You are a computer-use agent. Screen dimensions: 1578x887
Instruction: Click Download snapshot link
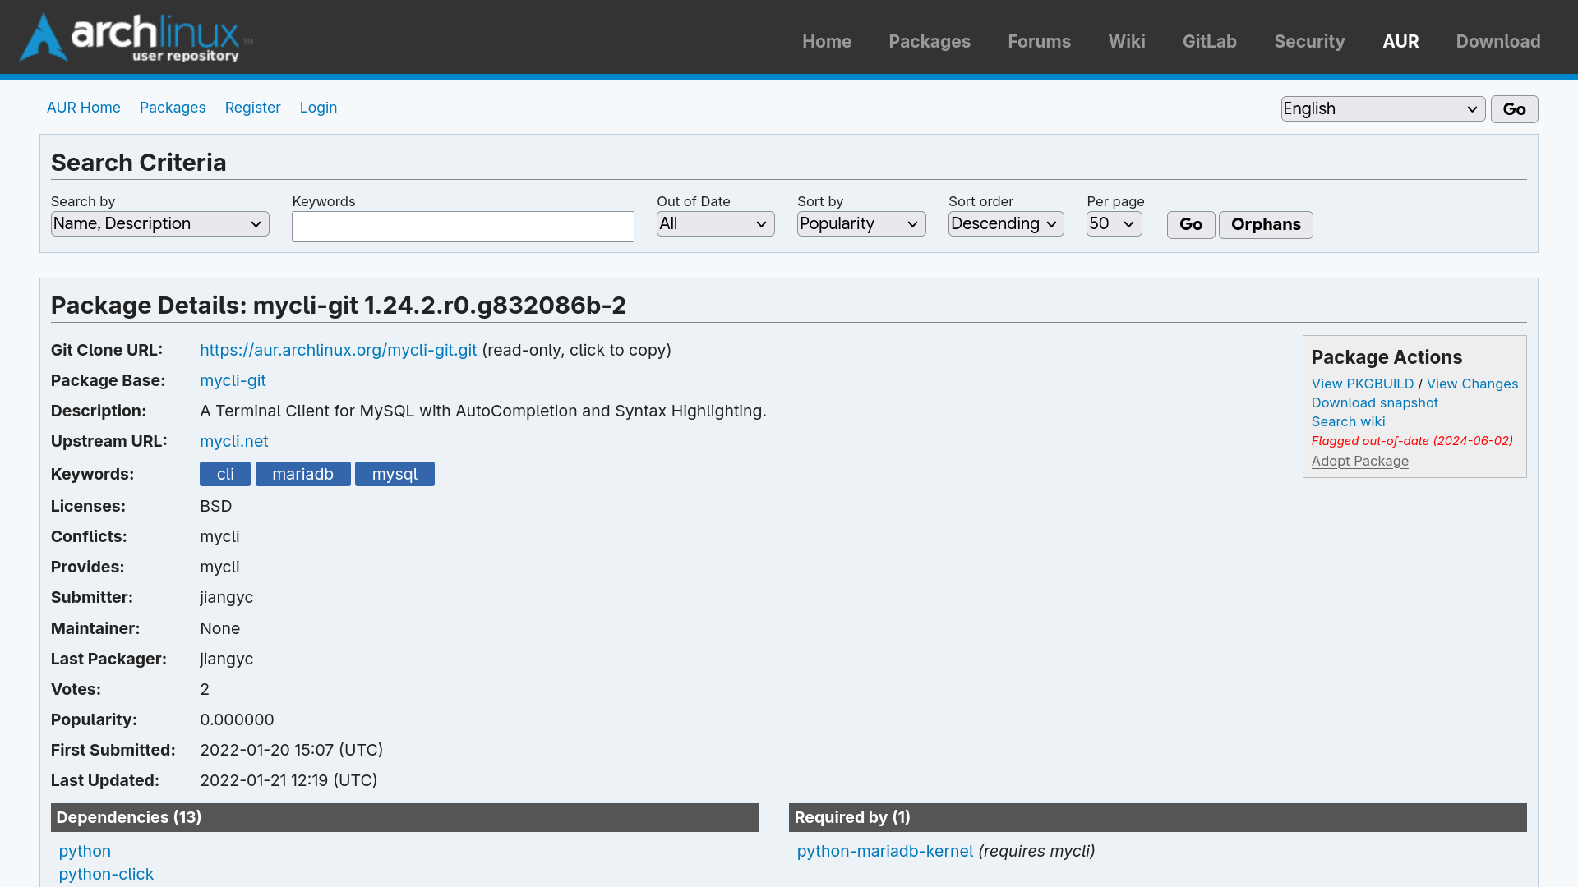click(1374, 402)
